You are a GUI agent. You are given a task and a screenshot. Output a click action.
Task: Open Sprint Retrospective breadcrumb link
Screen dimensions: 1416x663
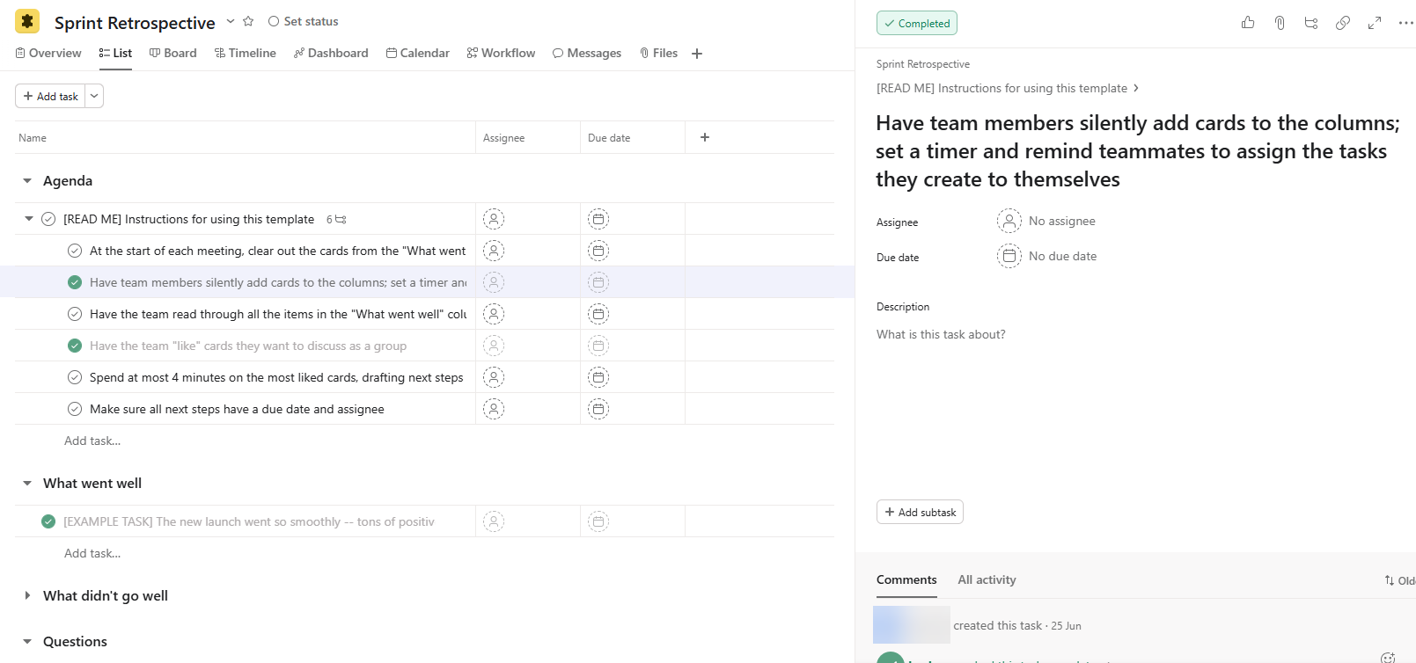point(923,64)
